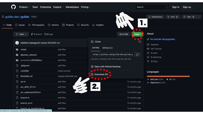View the 0 watching link
Image resolution: width=203 pixels, height=114 pixels.
pyautogui.click(x=156, y=57)
